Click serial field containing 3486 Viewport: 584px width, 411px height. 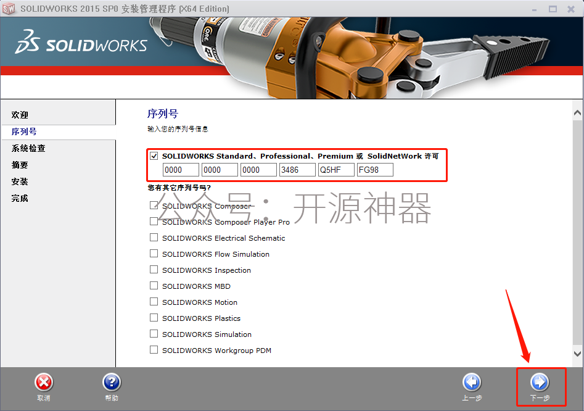click(297, 170)
